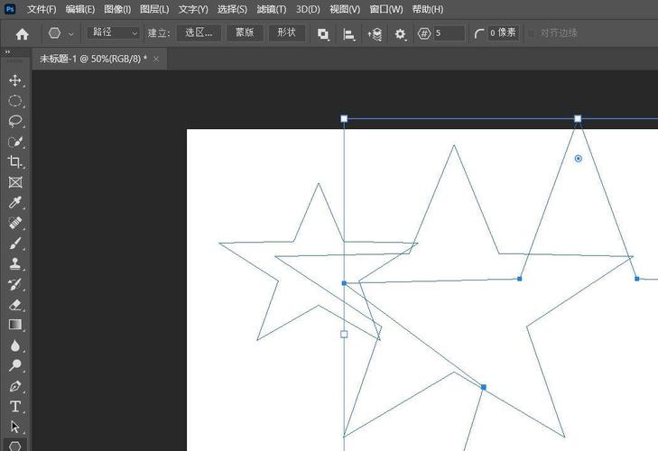Select the Brush tool
Screen dimensions: 658x451
click(15, 244)
